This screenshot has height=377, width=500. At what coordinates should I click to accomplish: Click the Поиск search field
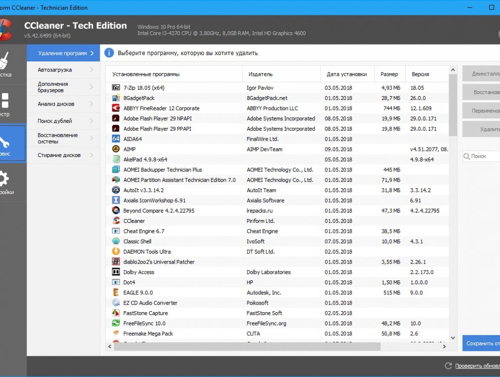point(482,156)
